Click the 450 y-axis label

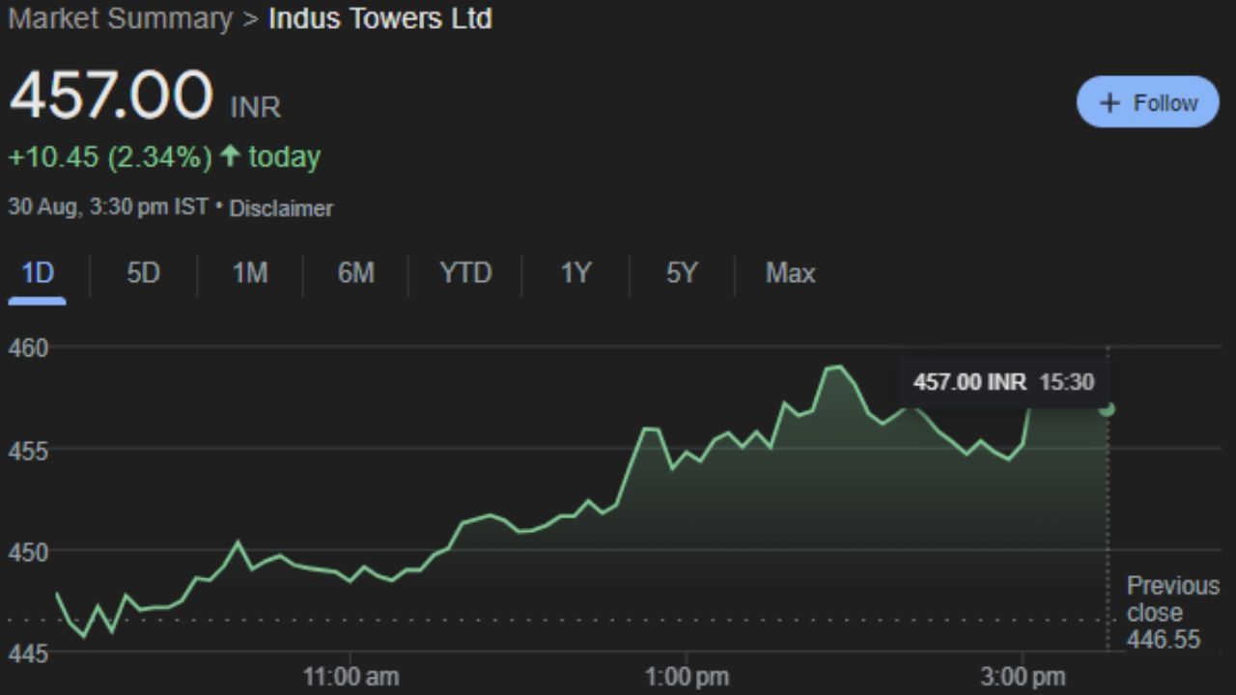(27, 552)
